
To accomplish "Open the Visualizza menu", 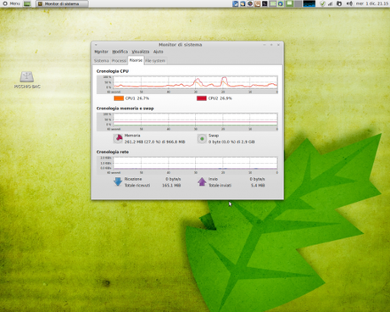I will point(141,52).
